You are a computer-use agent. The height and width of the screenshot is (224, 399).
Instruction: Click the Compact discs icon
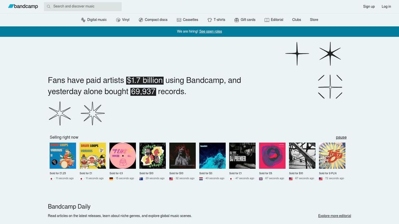click(x=141, y=20)
